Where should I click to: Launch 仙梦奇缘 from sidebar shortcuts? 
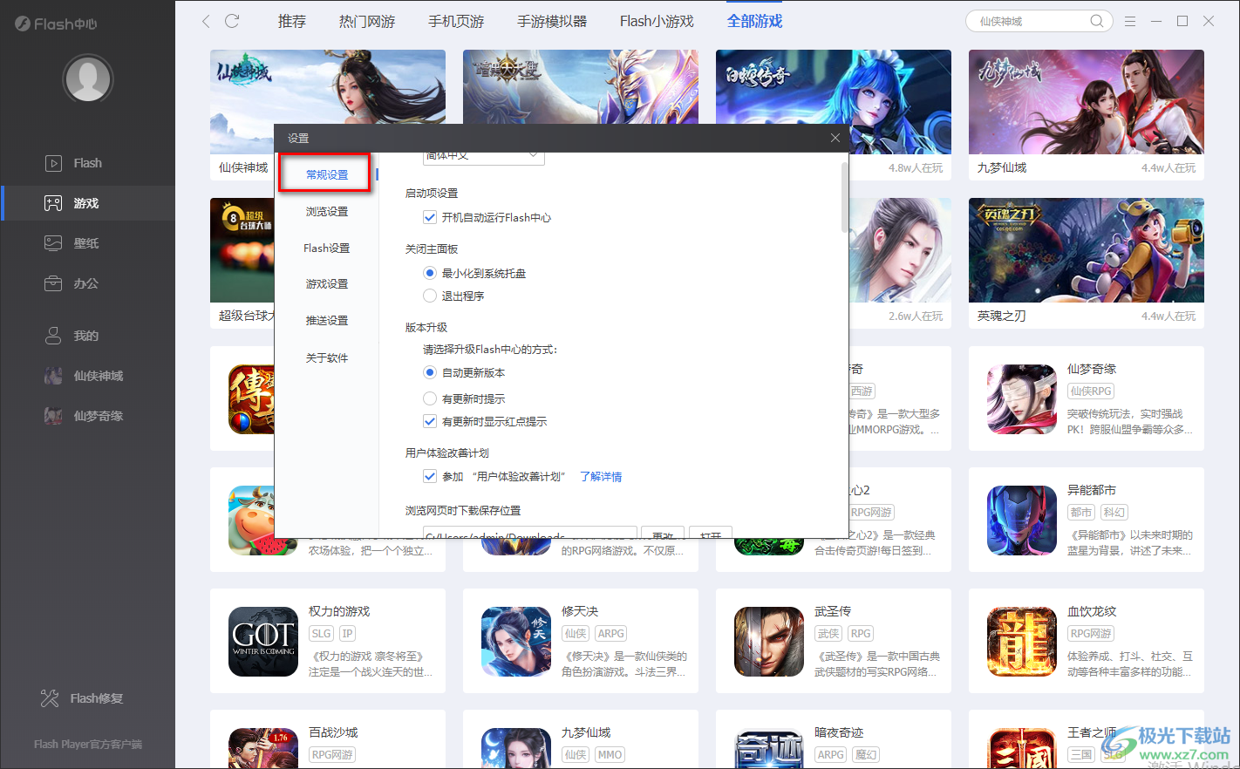(x=87, y=416)
